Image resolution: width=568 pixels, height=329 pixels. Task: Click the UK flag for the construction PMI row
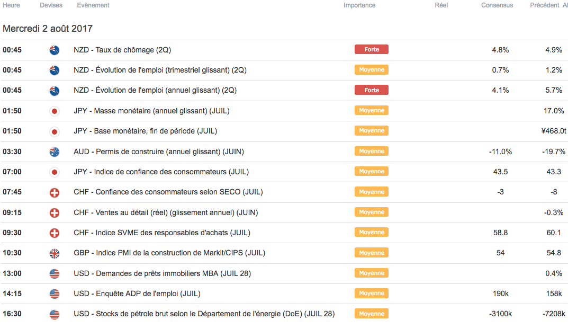point(54,253)
